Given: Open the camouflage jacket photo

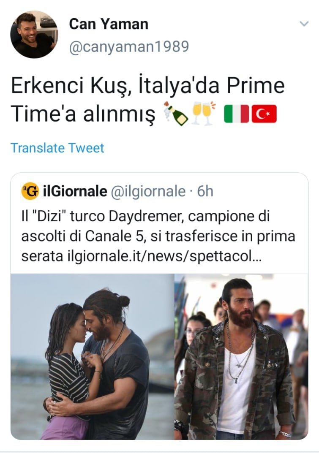Looking at the screenshot, I should 241,357.
